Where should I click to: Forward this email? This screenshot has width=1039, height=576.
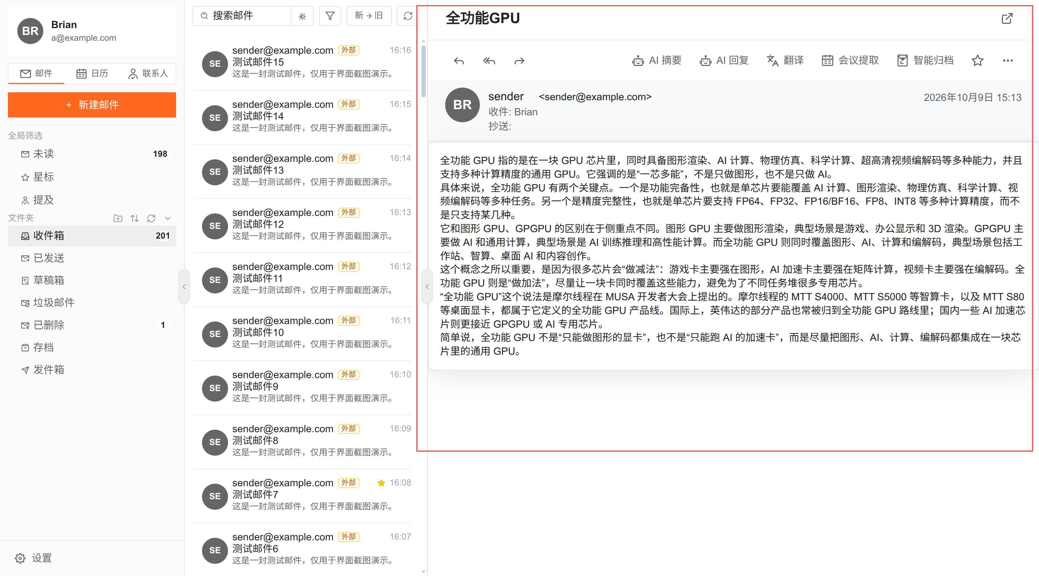point(519,61)
